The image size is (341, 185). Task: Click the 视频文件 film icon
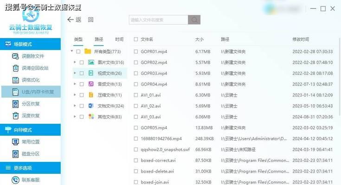coord(91,73)
